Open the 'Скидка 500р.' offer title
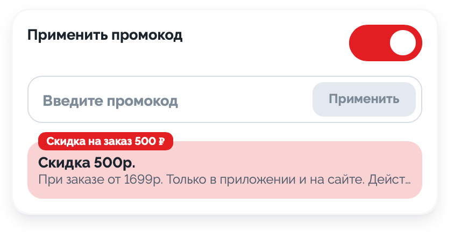 [87, 162]
